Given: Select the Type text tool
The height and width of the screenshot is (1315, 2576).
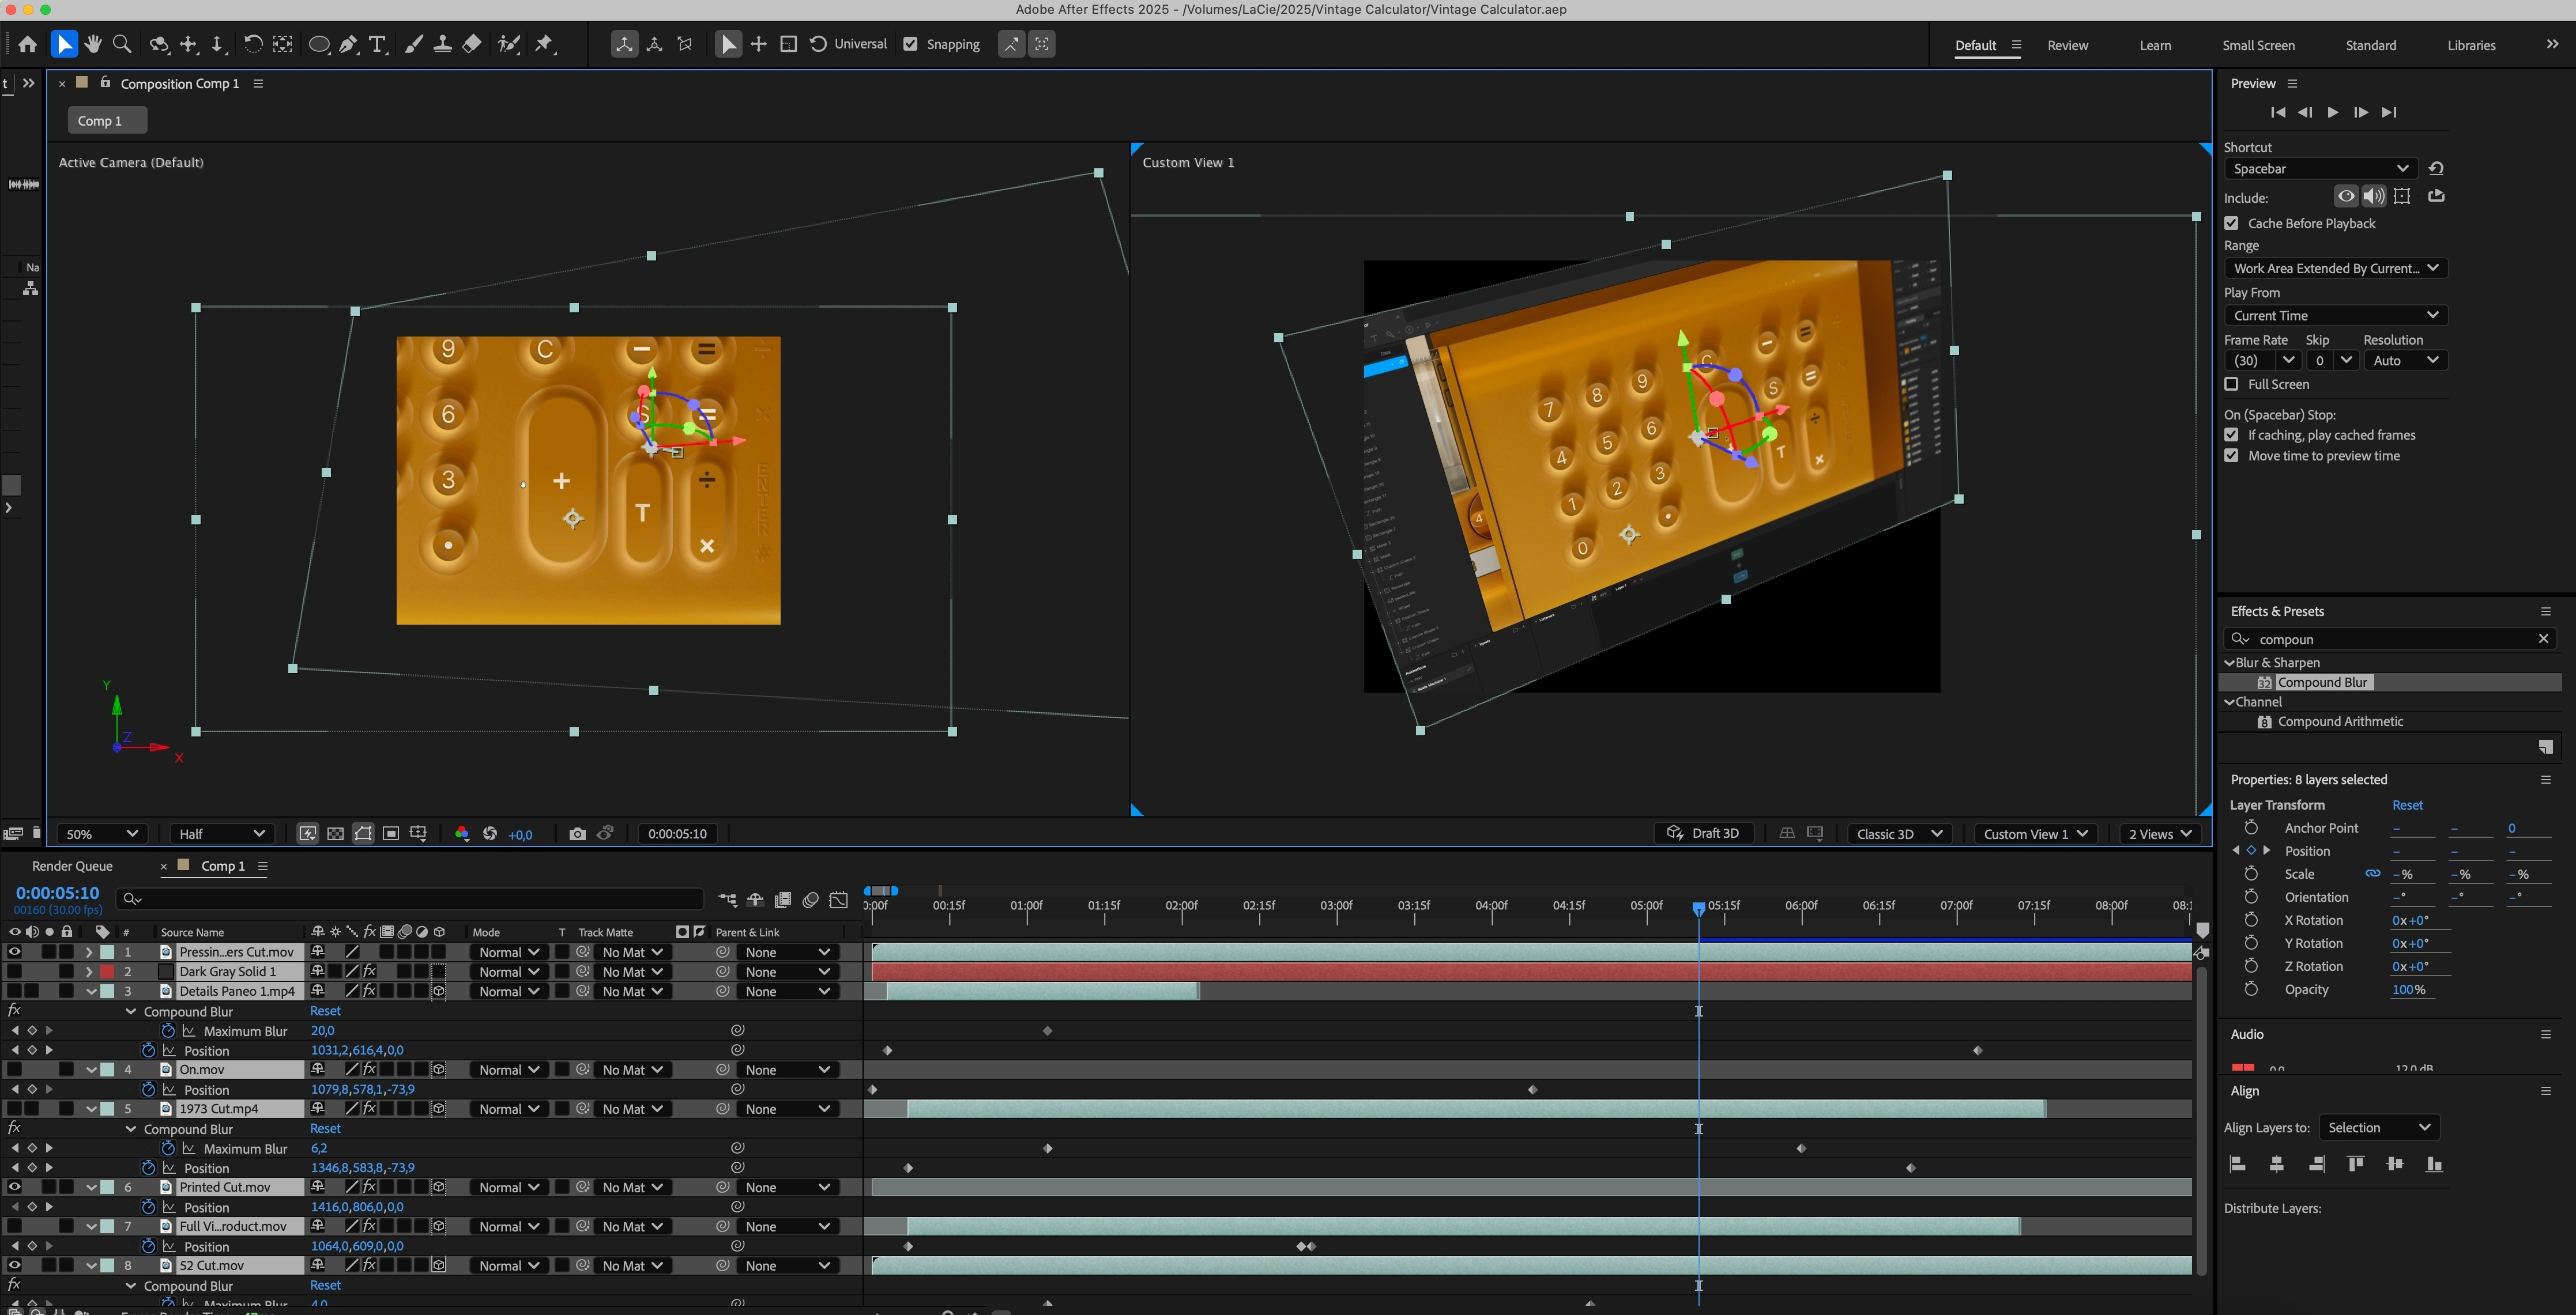Looking at the screenshot, I should coord(377,44).
